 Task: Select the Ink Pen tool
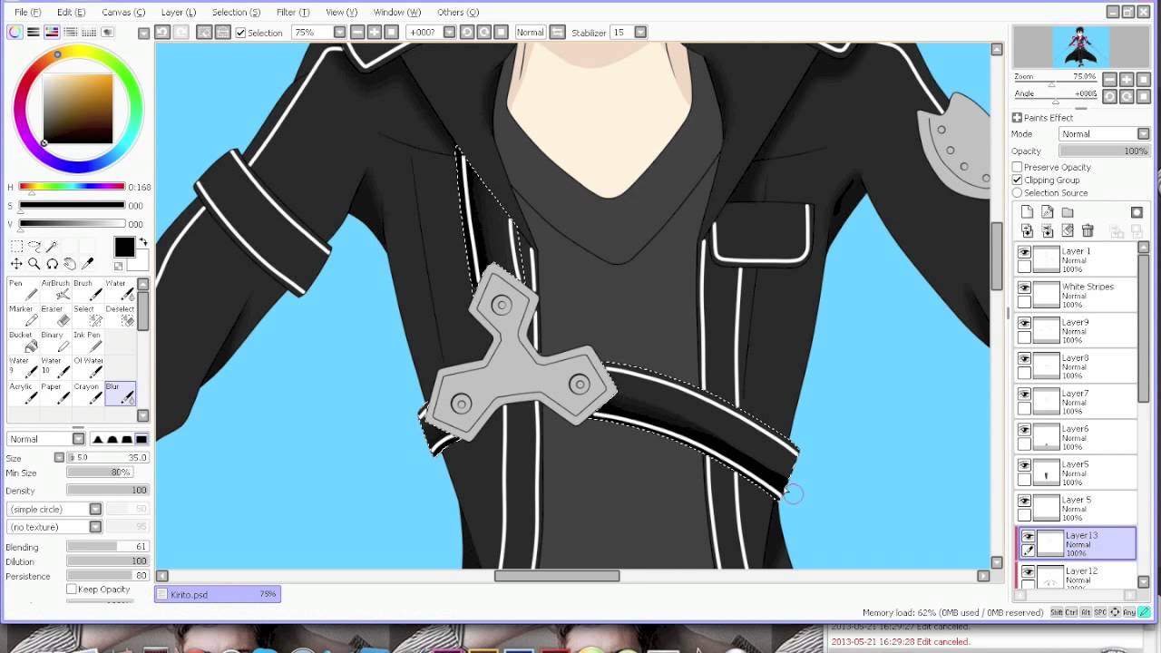pyautogui.click(x=88, y=341)
